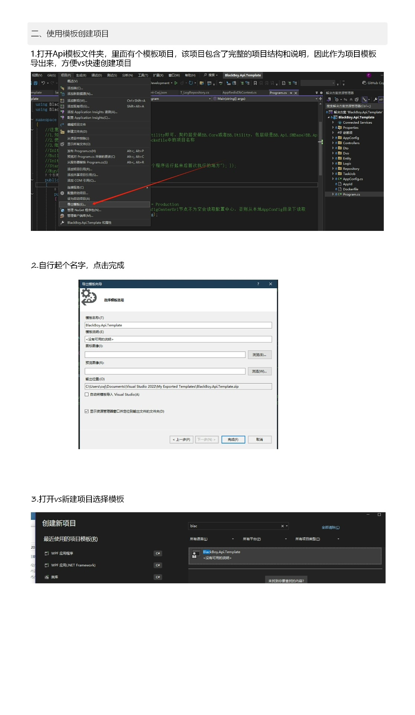The height and width of the screenshot is (715, 415).
Task: Click the 编辑项目文件 arrow icon
Action: (62, 124)
